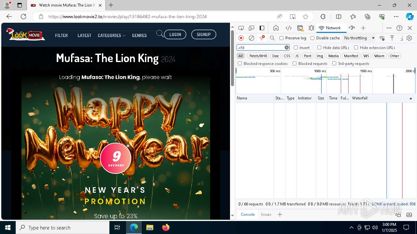Check Blocked response cookies

tap(240, 64)
